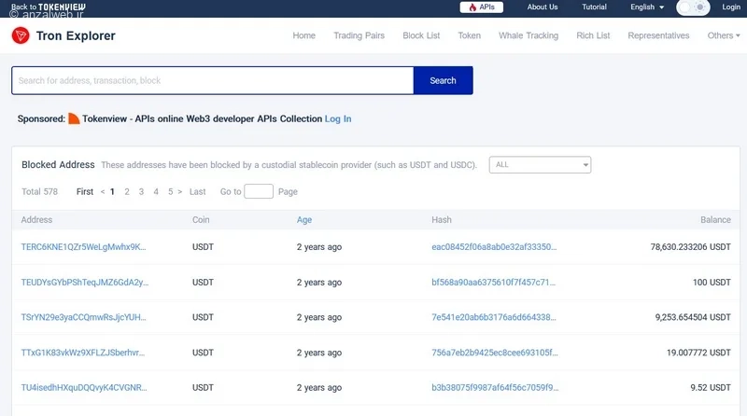Select page 1 in pagination
The height and width of the screenshot is (416, 747).
112,192
